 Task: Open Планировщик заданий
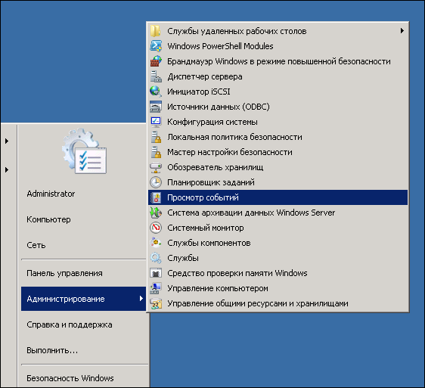278,182
